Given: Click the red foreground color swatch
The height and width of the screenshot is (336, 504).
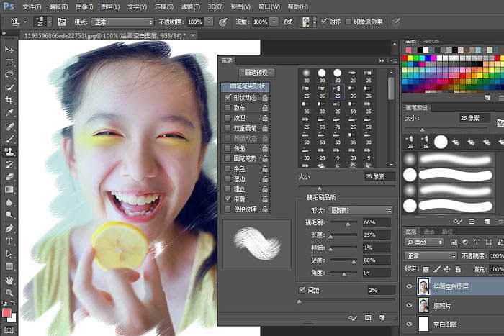Looking at the screenshot, I should (7, 314).
